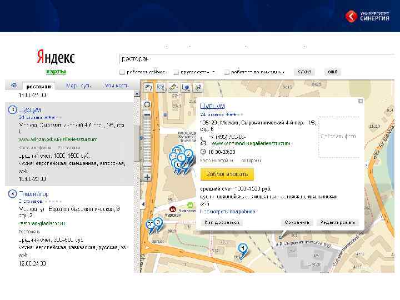Click 'Редактировать' button in balloon
Image resolution: width=400 pixels, height=300 pixels.
(338, 222)
